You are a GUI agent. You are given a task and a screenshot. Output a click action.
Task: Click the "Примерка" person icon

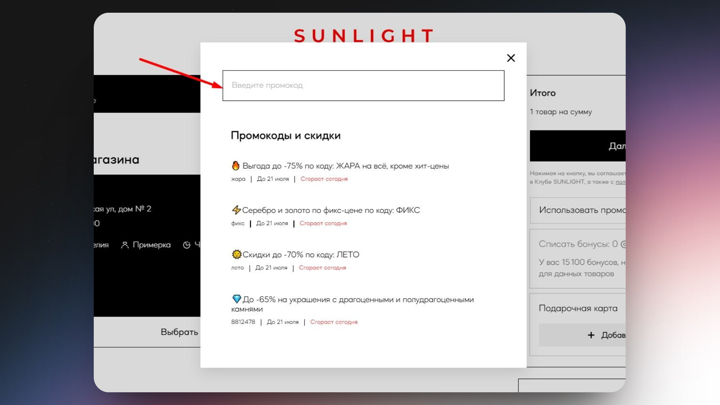pos(125,245)
